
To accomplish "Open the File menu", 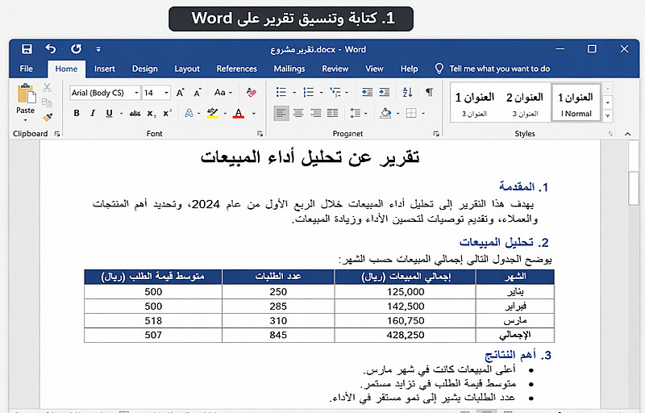I will click(x=27, y=69).
